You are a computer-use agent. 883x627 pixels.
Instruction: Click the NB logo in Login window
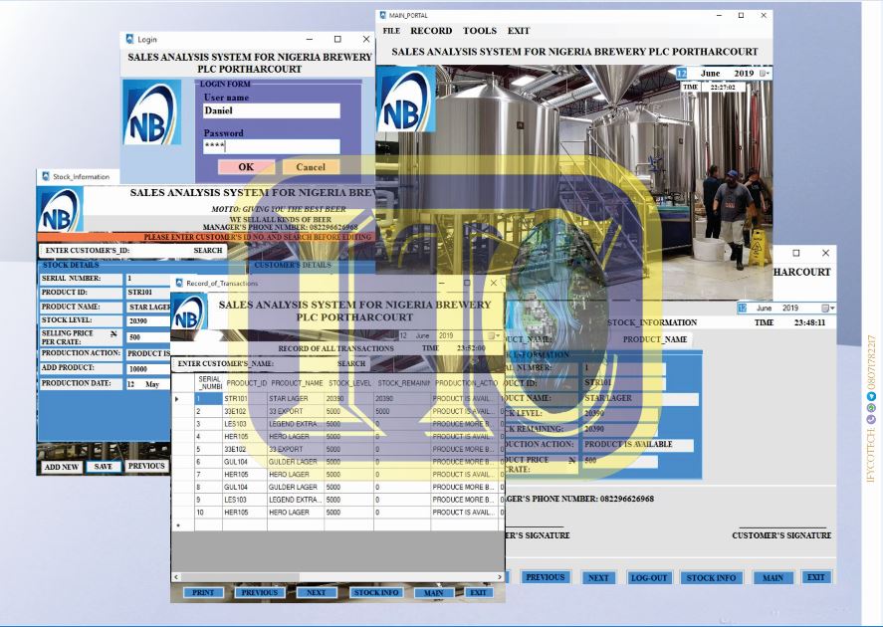tap(152, 112)
